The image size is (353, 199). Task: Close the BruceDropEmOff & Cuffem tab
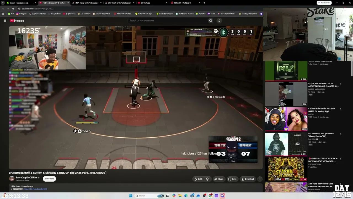pos(68,3)
